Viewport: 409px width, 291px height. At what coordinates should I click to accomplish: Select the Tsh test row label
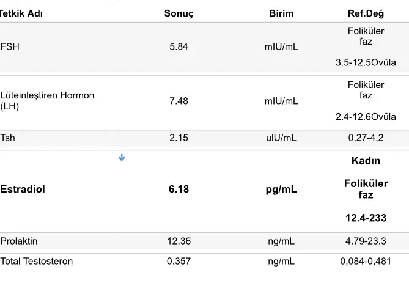pos(8,138)
